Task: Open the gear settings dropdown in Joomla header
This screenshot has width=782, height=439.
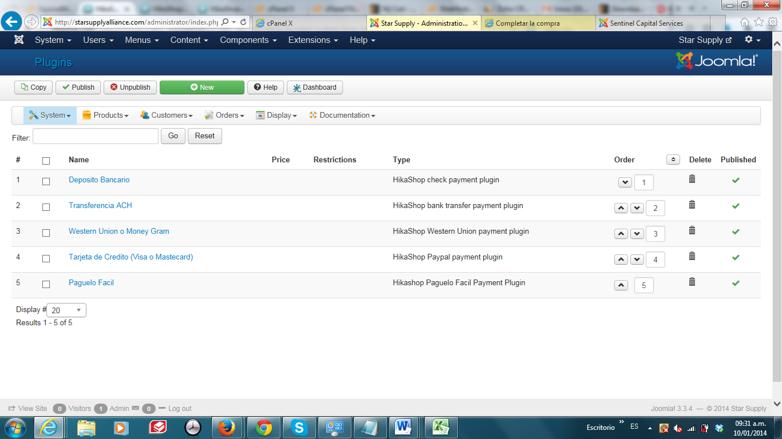Action: (752, 40)
